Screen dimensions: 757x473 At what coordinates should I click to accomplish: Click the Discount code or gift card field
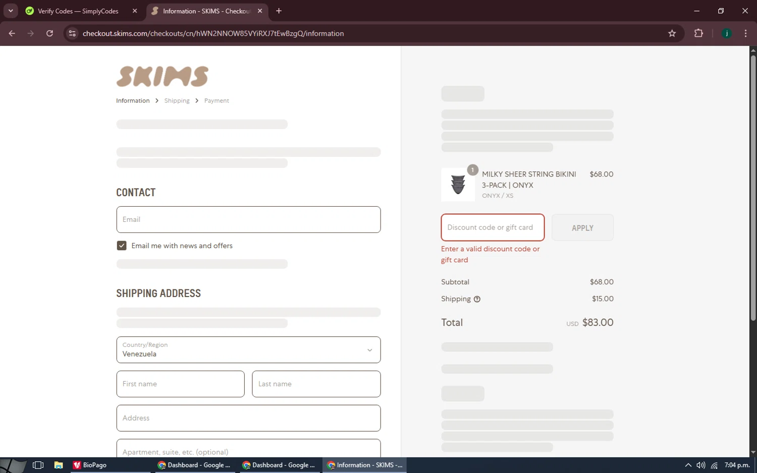click(x=493, y=227)
